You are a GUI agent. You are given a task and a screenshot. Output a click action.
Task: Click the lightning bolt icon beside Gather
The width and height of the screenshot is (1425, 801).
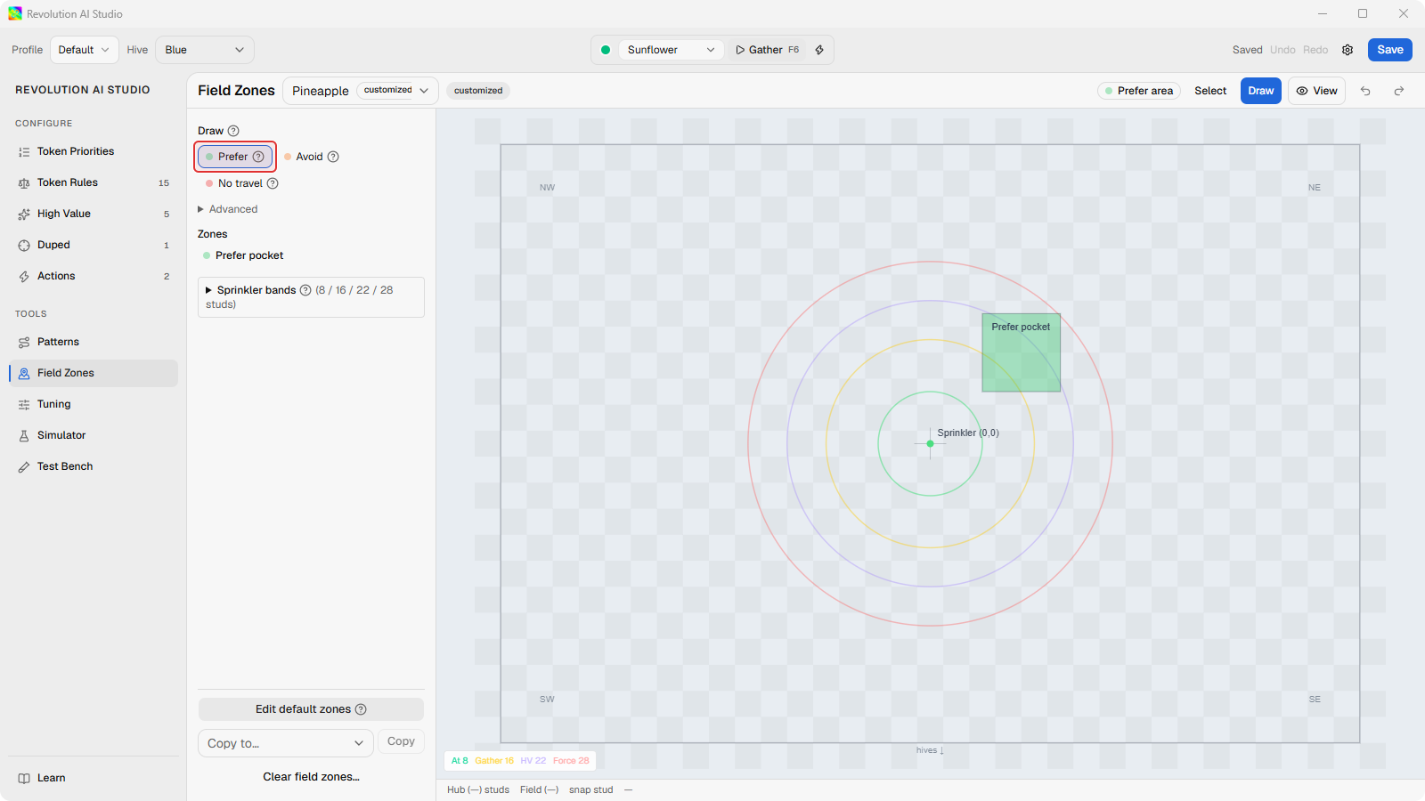tap(819, 50)
